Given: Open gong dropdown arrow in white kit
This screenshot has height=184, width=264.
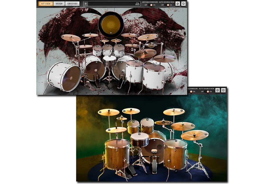Looking at the screenshot, I should click(111, 33).
